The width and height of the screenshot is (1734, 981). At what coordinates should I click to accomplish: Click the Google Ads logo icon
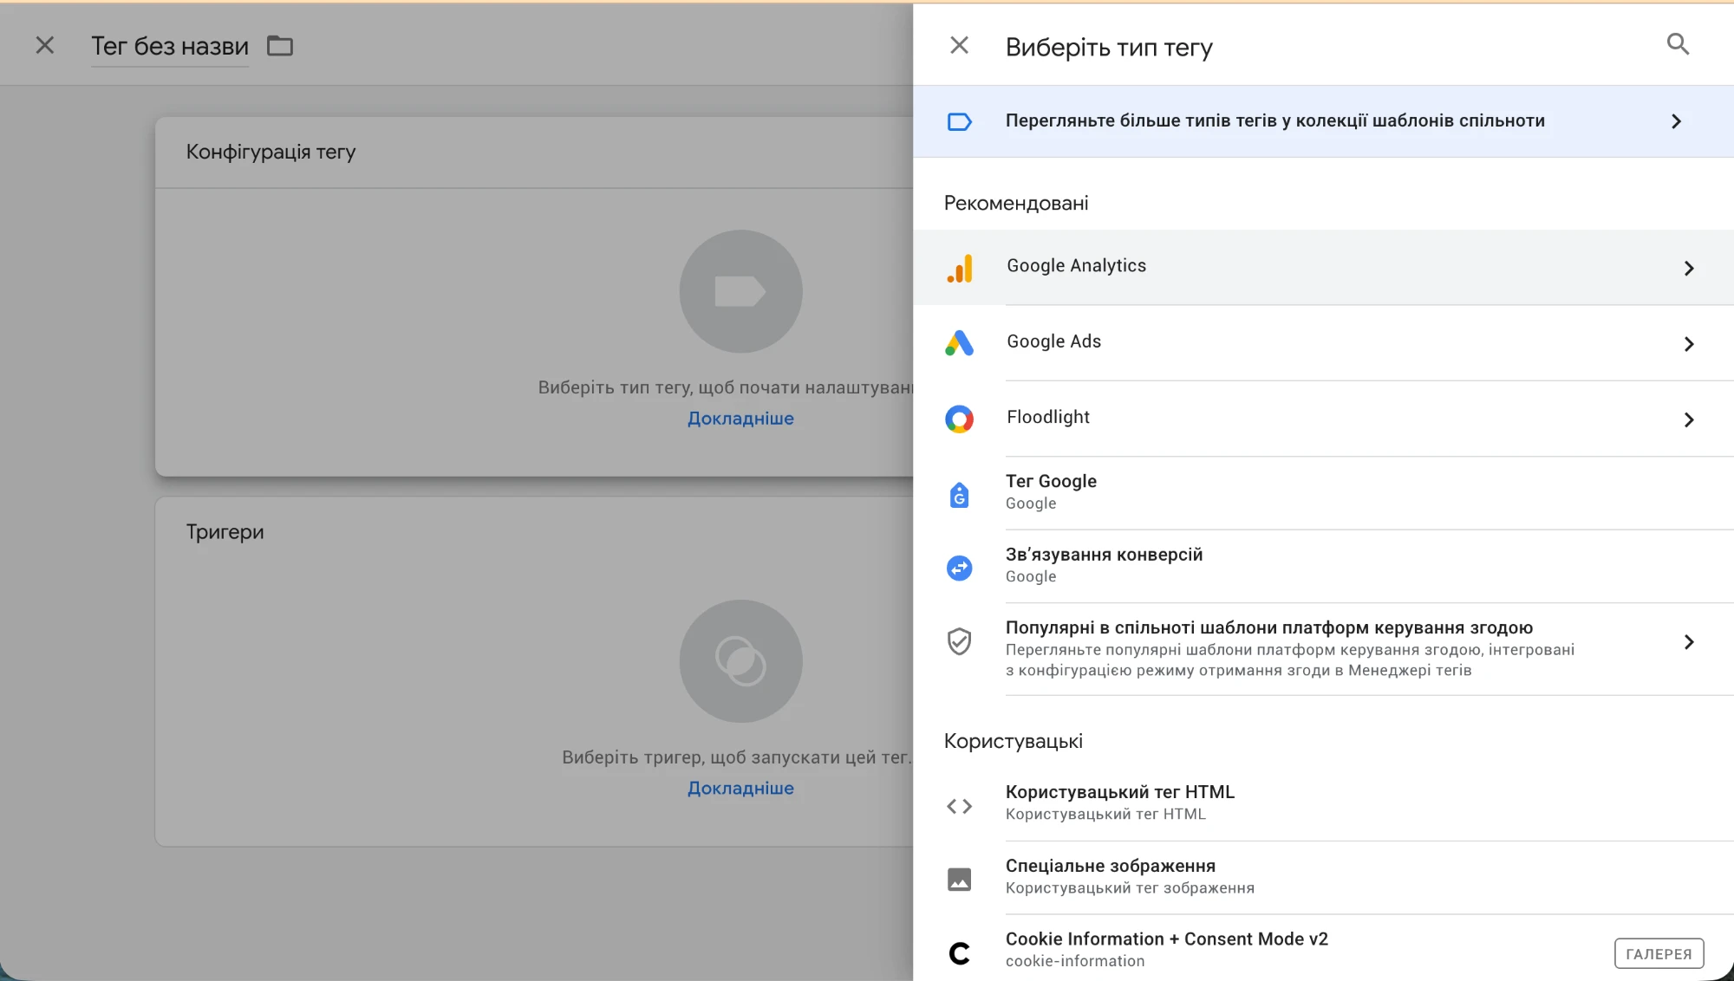960,343
